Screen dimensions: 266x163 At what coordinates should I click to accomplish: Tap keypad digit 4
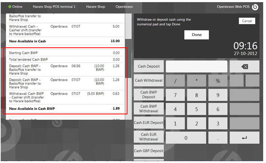[175, 109]
